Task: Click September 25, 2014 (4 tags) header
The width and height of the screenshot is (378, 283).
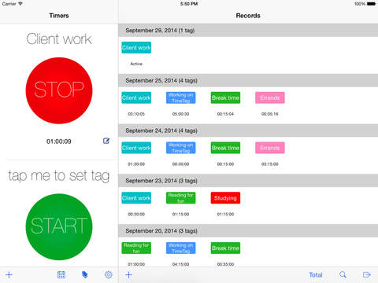Action: coord(248,80)
